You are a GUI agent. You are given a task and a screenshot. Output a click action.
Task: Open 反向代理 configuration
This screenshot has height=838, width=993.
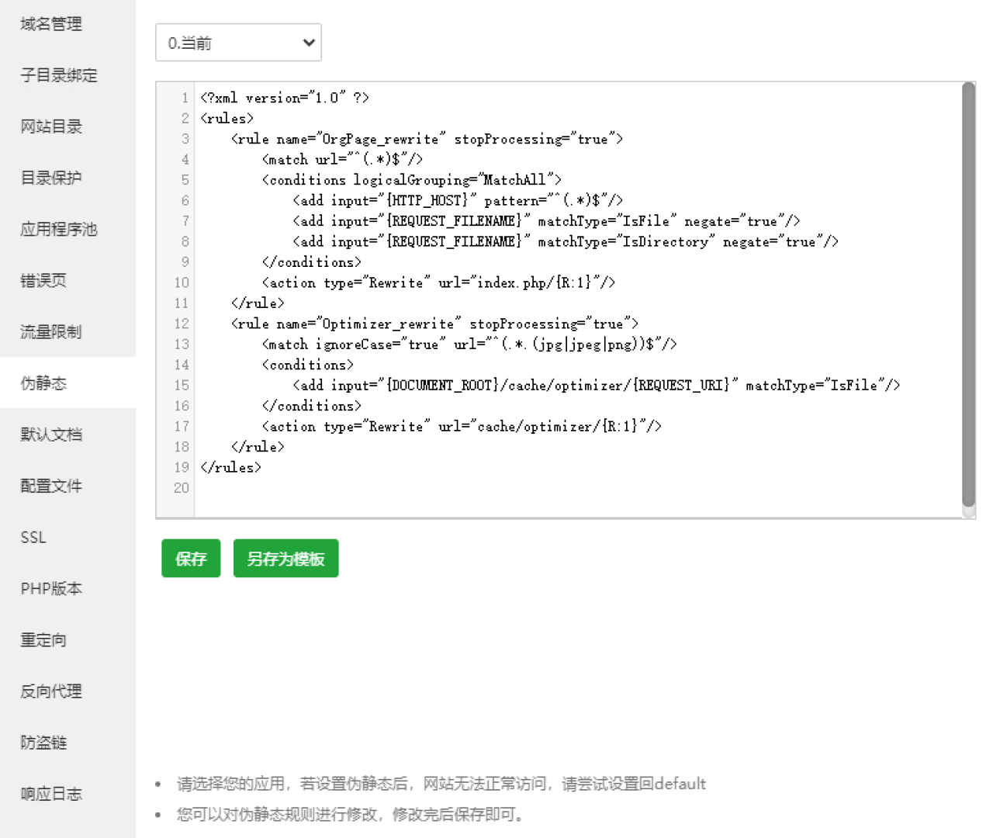click(x=50, y=690)
